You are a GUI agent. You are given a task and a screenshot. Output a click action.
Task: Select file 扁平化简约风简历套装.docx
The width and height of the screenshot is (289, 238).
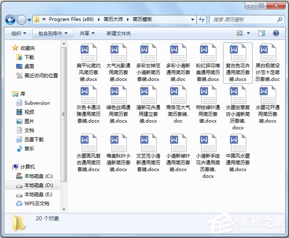pos(89,63)
